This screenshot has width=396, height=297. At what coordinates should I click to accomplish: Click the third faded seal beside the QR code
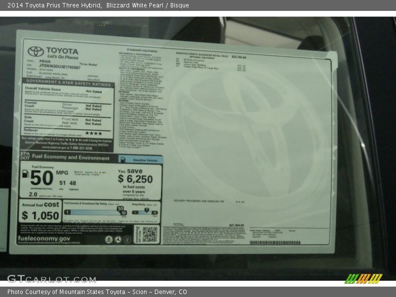tap(127, 240)
